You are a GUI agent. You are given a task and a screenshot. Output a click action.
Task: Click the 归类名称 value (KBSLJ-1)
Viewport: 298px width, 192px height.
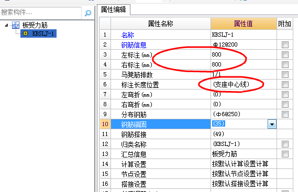click(244, 144)
